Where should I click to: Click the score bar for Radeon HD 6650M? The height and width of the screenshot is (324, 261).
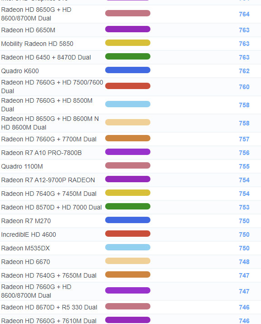128,29
